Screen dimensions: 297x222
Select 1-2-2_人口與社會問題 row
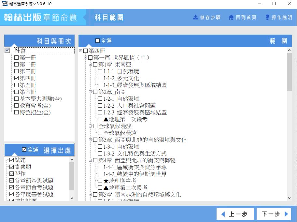coord(129,105)
